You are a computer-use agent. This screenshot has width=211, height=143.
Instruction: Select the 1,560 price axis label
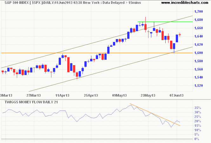click(199, 69)
